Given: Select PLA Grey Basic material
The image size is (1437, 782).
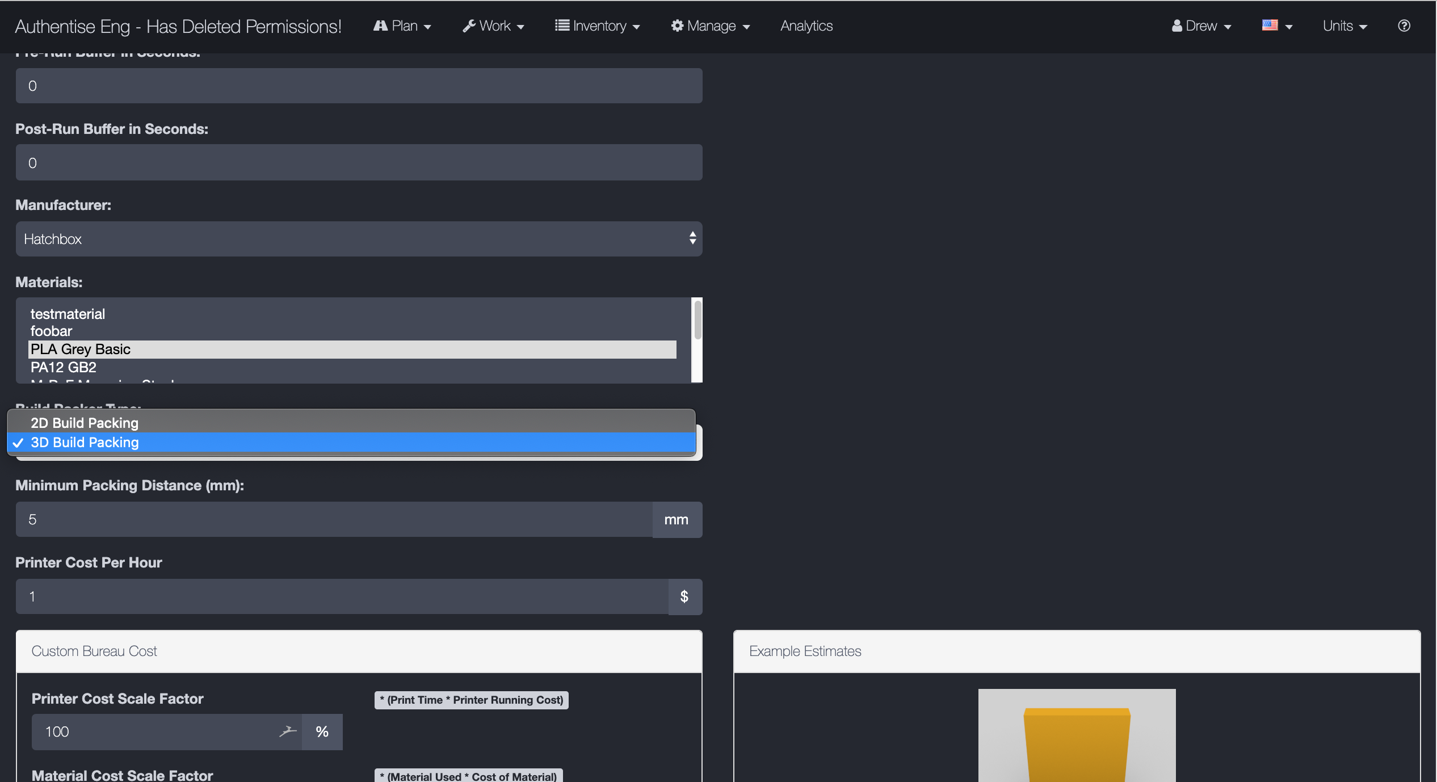Looking at the screenshot, I should (x=81, y=350).
